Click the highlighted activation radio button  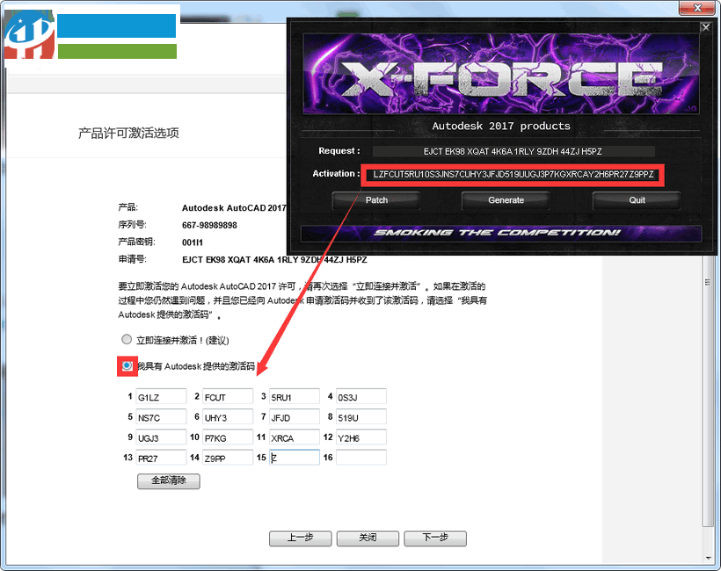126,366
